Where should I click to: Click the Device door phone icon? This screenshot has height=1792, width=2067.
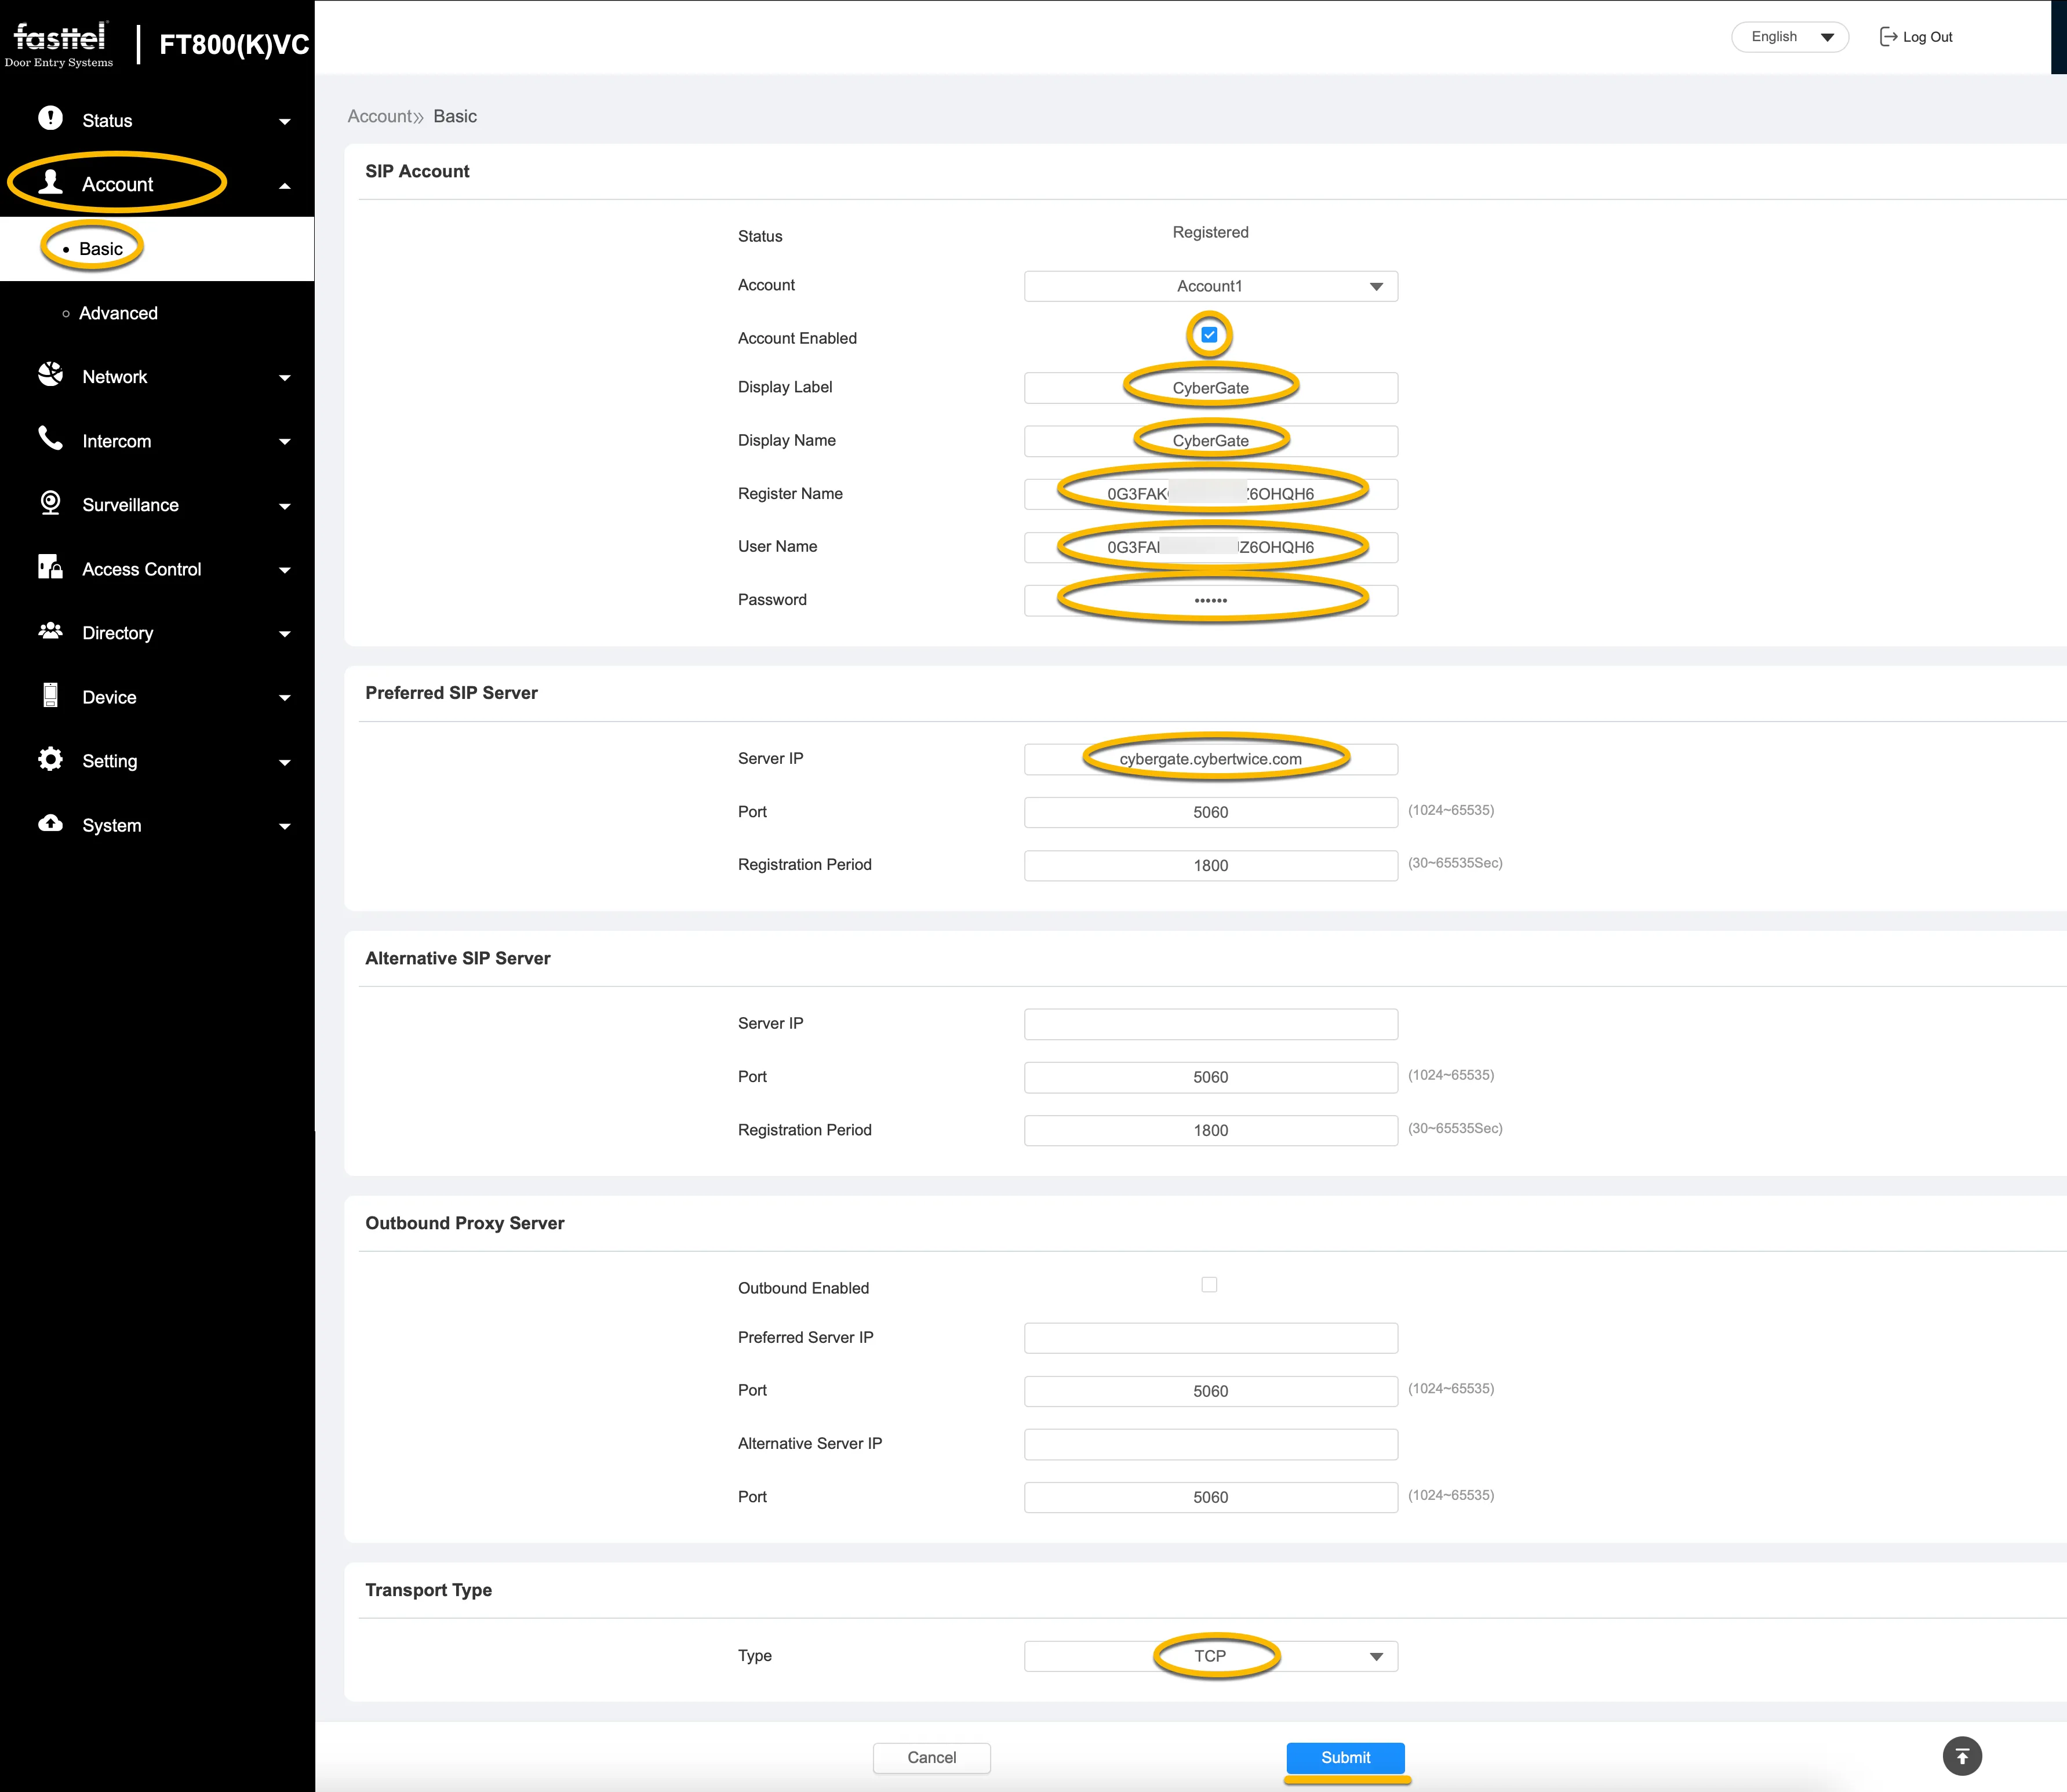tap(50, 695)
